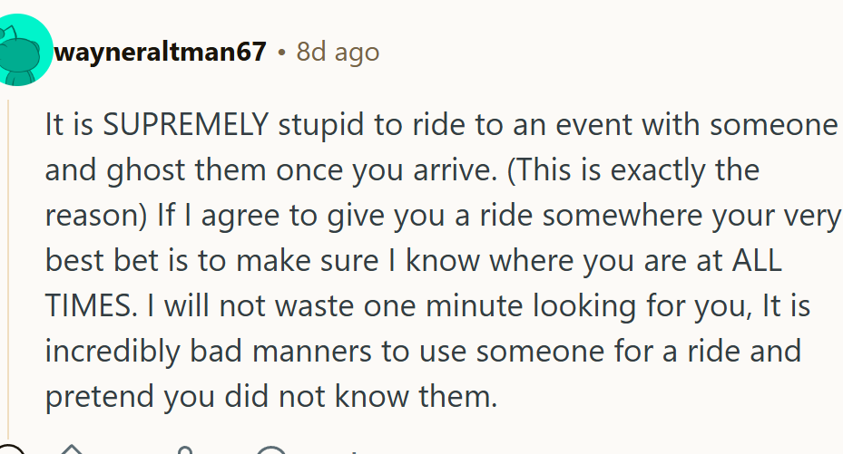Downvote the comment by wayneraltman67
The image size is (843, 454).
click(186, 450)
